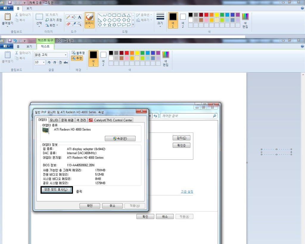Select the Color picker eyedropper tool

tap(74, 24)
